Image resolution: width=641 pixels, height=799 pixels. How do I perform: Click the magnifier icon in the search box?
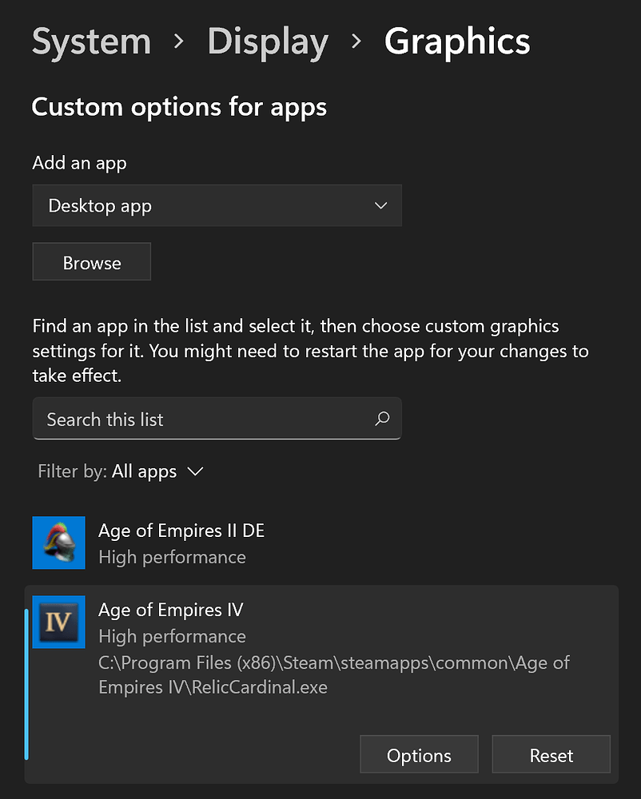pos(382,419)
